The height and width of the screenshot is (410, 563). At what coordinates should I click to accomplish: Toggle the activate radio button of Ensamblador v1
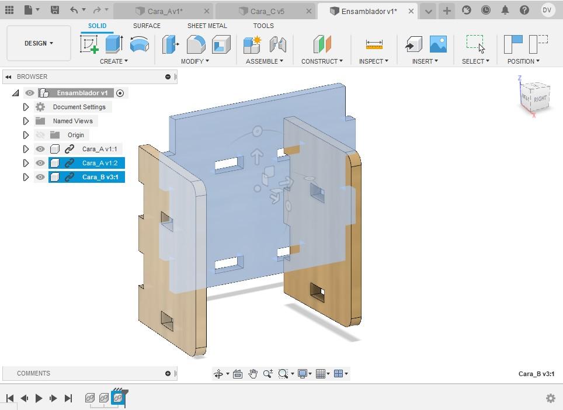tap(120, 93)
